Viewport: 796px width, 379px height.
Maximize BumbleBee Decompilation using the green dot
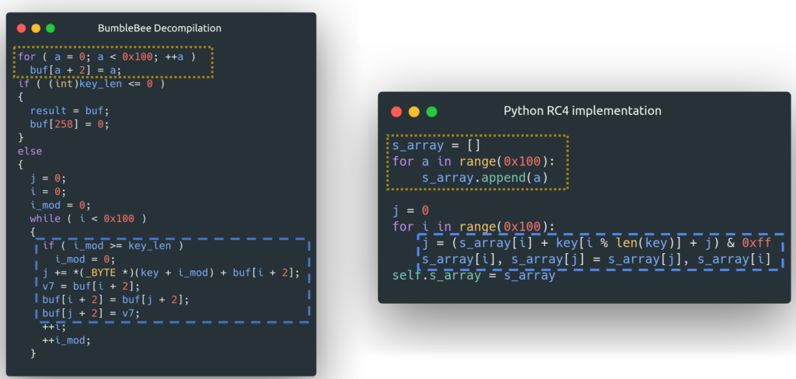(x=51, y=28)
